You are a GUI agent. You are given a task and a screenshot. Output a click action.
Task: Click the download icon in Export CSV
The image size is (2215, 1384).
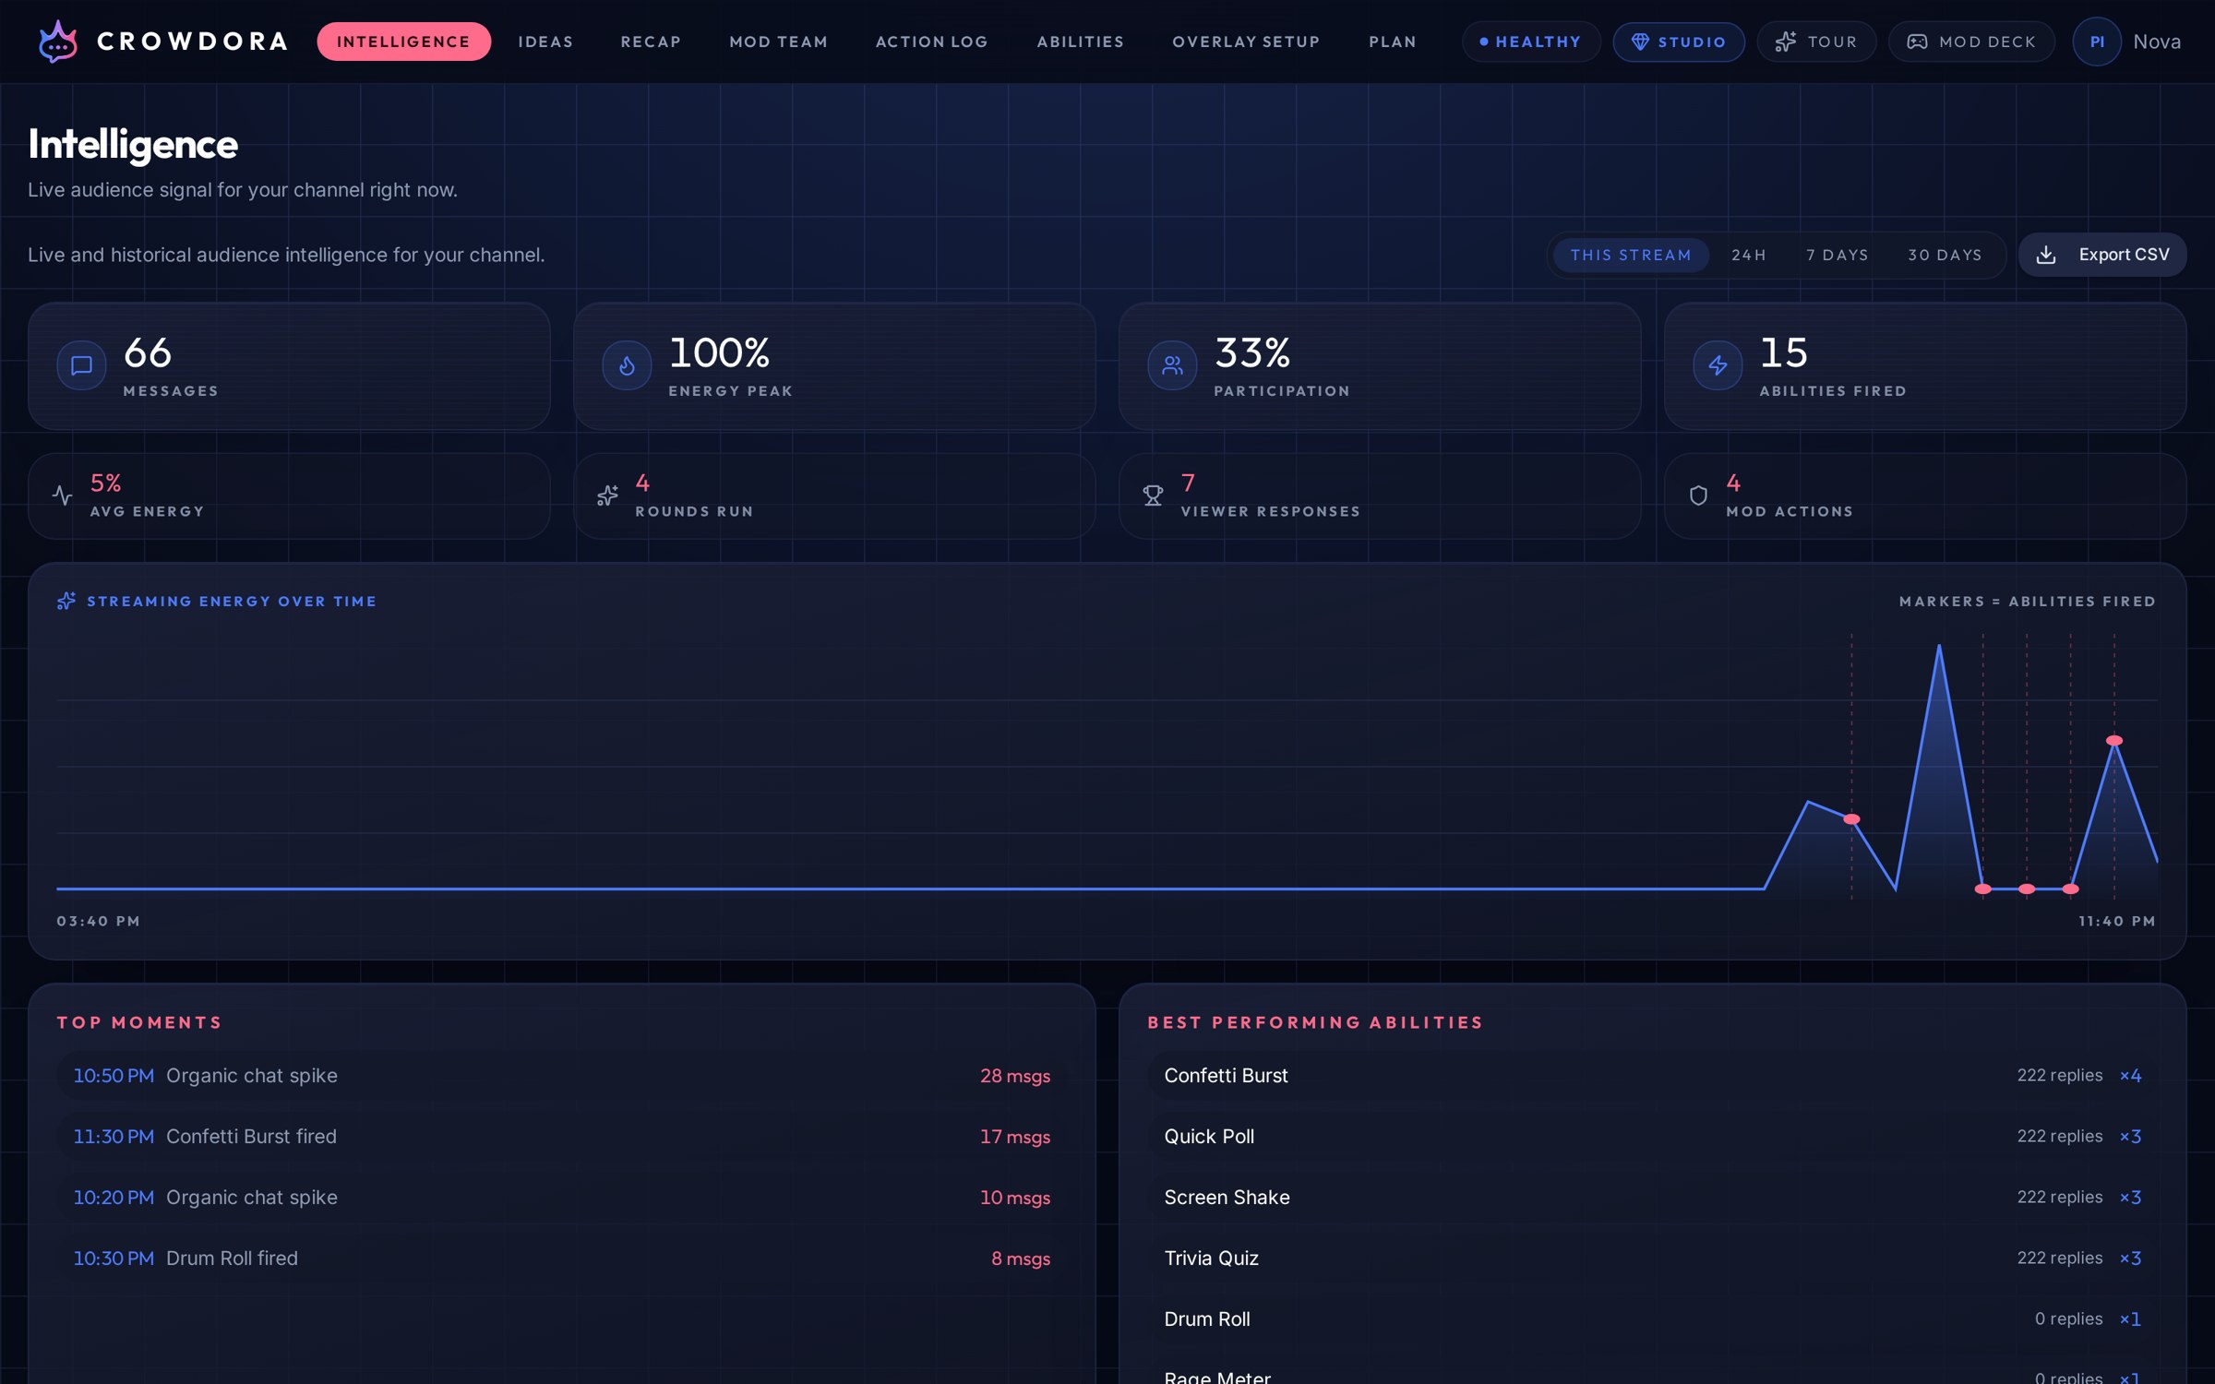tap(2046, 255)
